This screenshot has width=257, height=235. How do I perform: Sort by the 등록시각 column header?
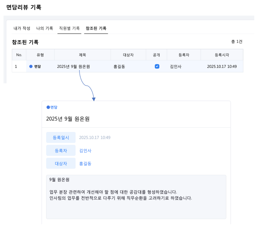click(222, 55)
